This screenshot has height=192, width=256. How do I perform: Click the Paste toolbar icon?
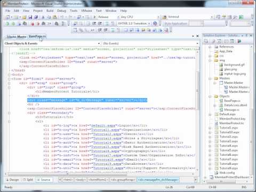click(x=55, y=17)
